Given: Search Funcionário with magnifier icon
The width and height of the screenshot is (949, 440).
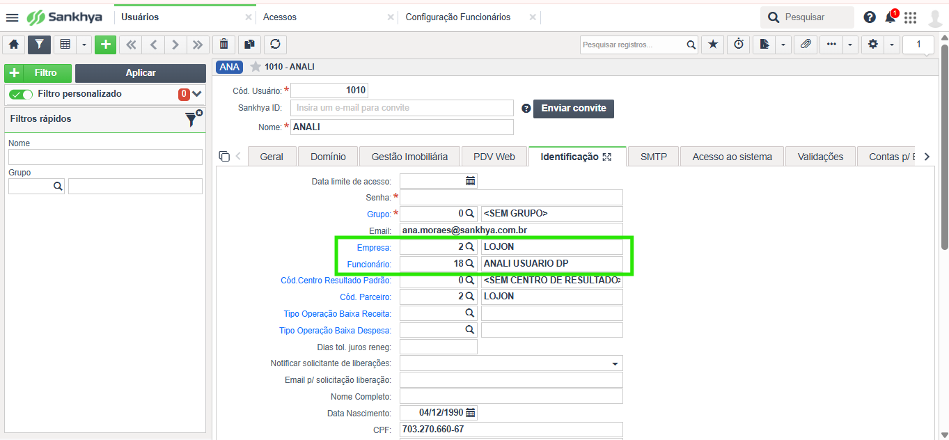Looking at the screenshot, I should [x=470, y=263].
